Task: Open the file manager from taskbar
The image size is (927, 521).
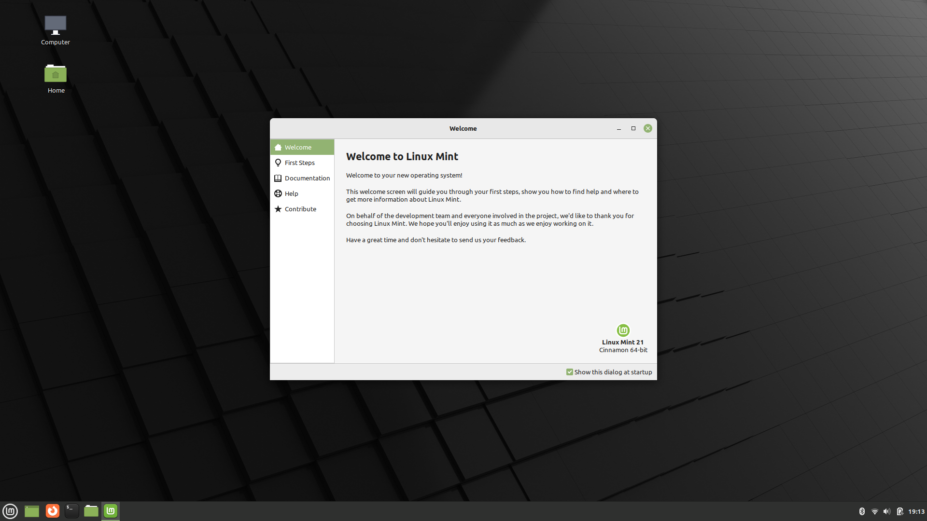Action: click(x=92, y=510)
